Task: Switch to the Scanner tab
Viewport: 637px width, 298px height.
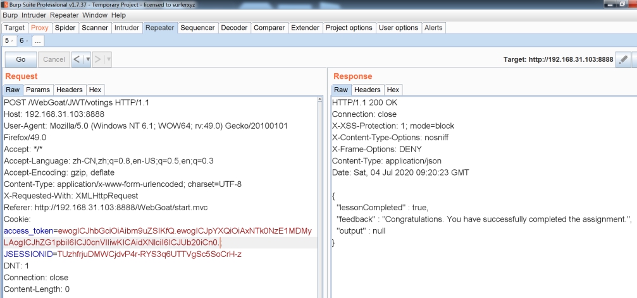Action: tap(95, 28)
